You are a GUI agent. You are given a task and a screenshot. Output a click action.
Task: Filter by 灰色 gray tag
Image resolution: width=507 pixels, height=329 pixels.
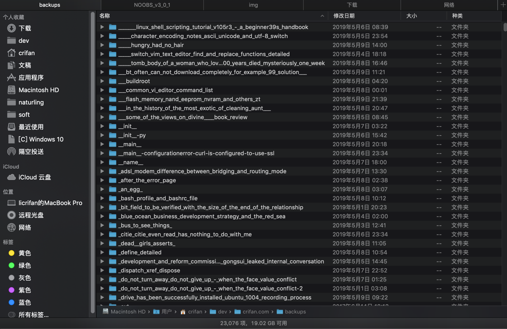click(x=20, y=278)
